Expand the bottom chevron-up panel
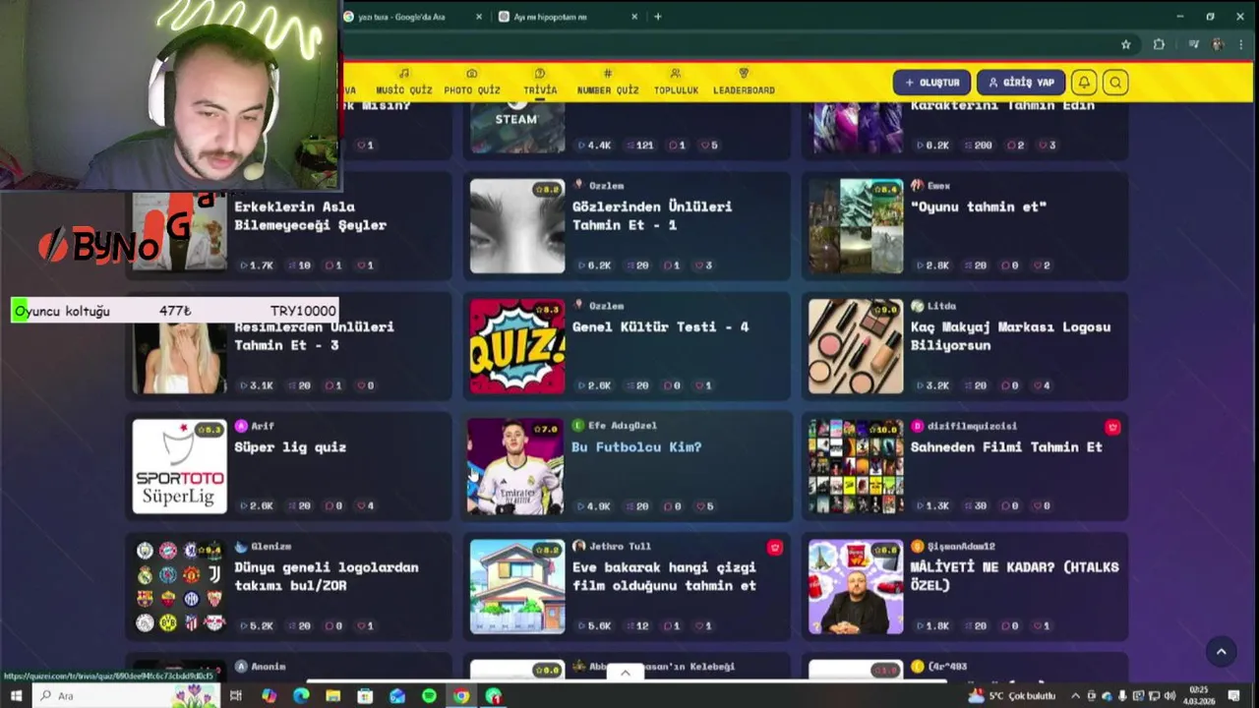The width and height of the screenshot is (1259, 708). tap(625, 673)
